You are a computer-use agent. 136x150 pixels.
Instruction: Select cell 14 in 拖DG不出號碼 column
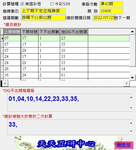point(74,69)
